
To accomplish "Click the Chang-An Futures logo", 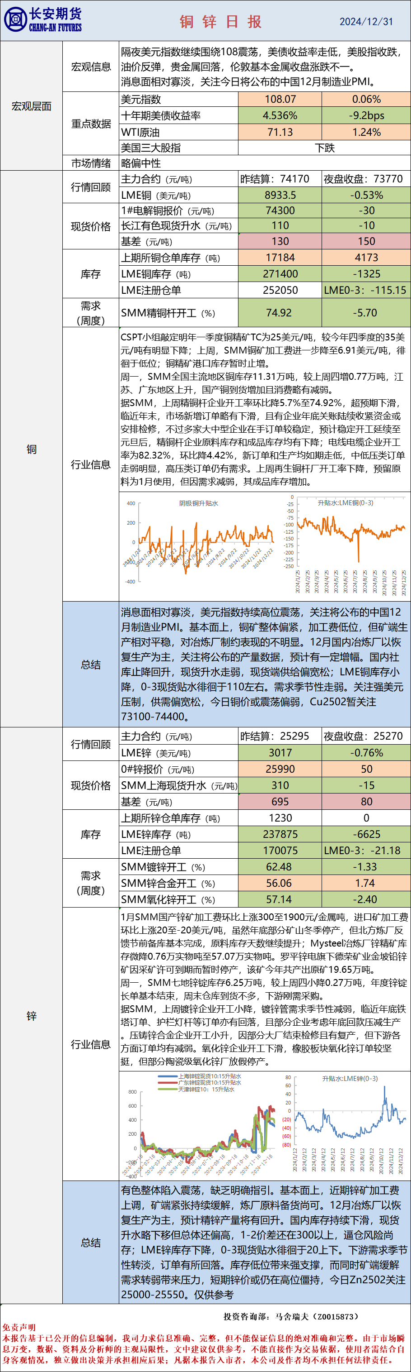I will click(43, 20).
